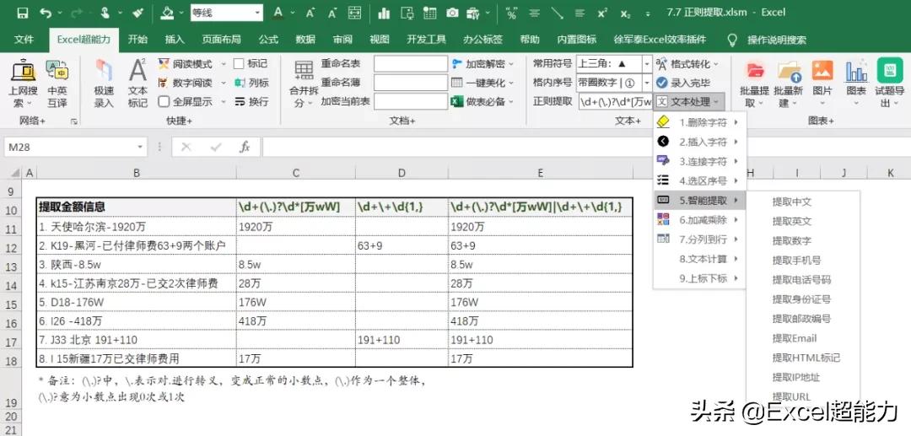Click the diagonal line icon in title bar
Screen dimensions: 911x436
point(558,13)
